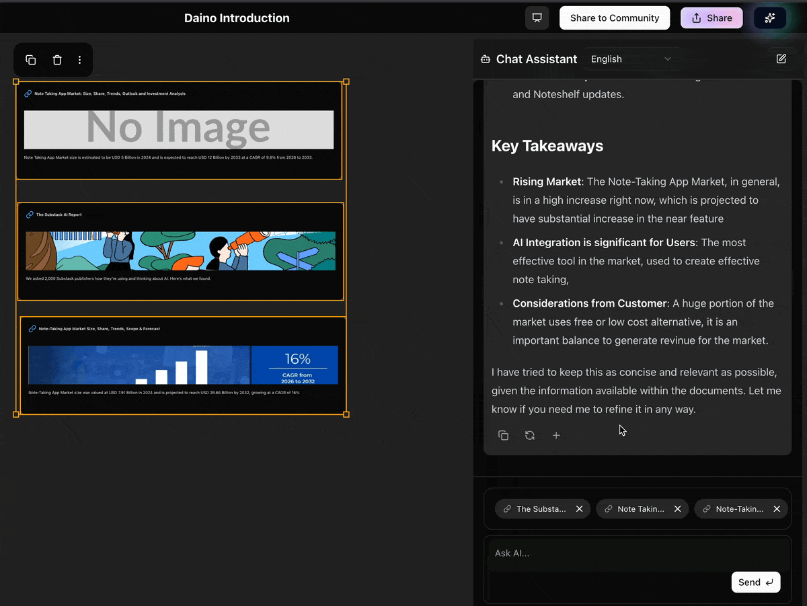Viewport: 807px width, 606px height.
Task: Remove the middle Note Takin... attachment chip
Action: coord(677,509)
